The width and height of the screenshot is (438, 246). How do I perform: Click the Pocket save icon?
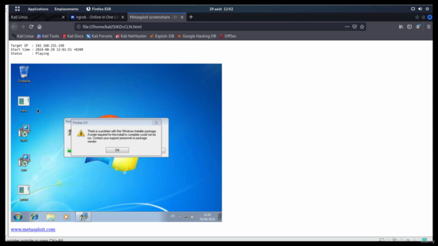[355, 27]
